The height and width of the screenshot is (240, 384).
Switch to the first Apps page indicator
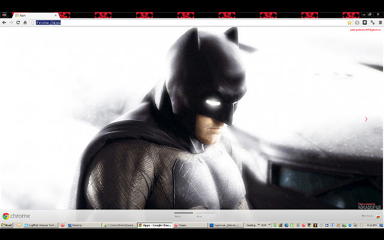pyautogui.click(x=184, y=214)
